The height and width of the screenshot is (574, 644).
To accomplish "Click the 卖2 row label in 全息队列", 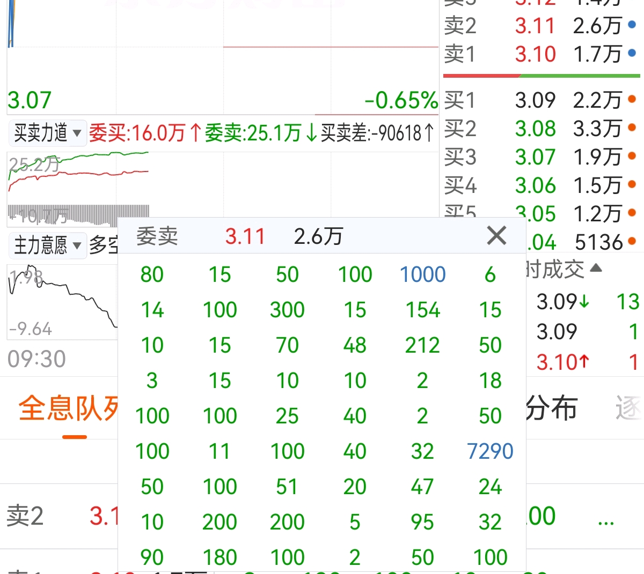I will [x=25, y=516].
